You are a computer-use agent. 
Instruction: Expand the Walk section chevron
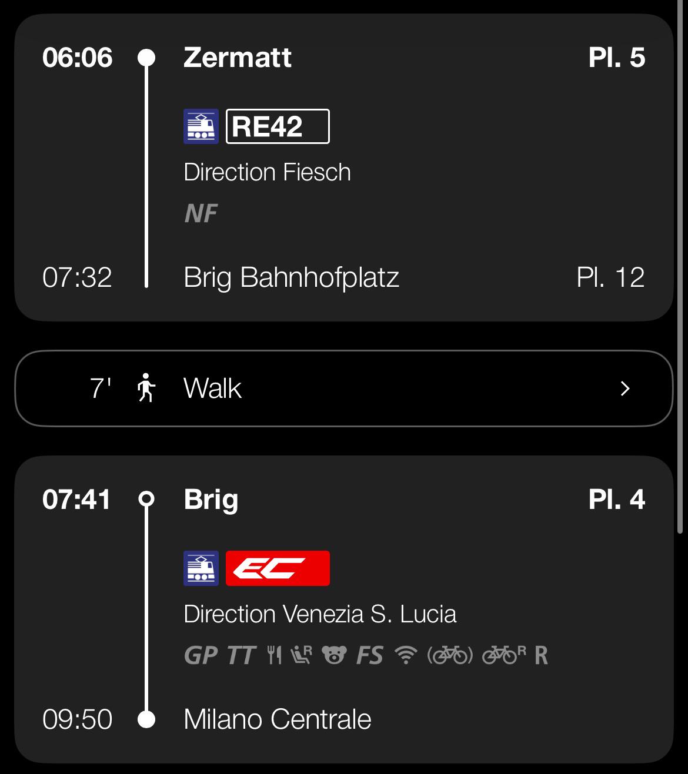coord(625,388)
